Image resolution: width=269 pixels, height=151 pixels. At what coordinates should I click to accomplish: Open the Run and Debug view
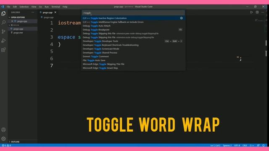3,41
